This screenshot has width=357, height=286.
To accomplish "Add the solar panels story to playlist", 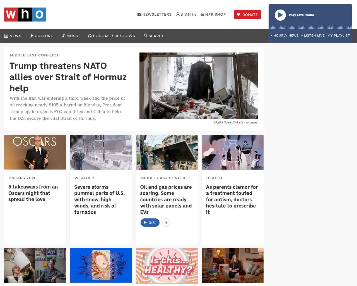I will point(166,223).
